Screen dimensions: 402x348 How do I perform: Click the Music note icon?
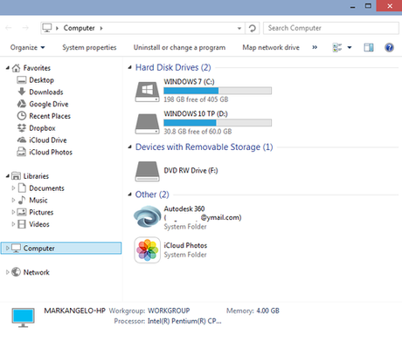click(x=22, y=200)
